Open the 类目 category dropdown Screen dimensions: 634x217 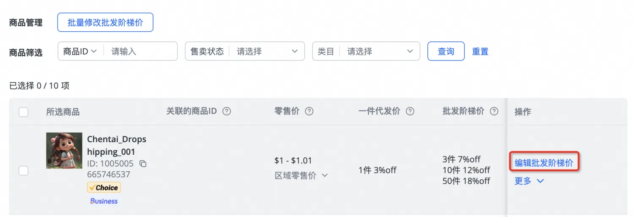pos(378,51)
